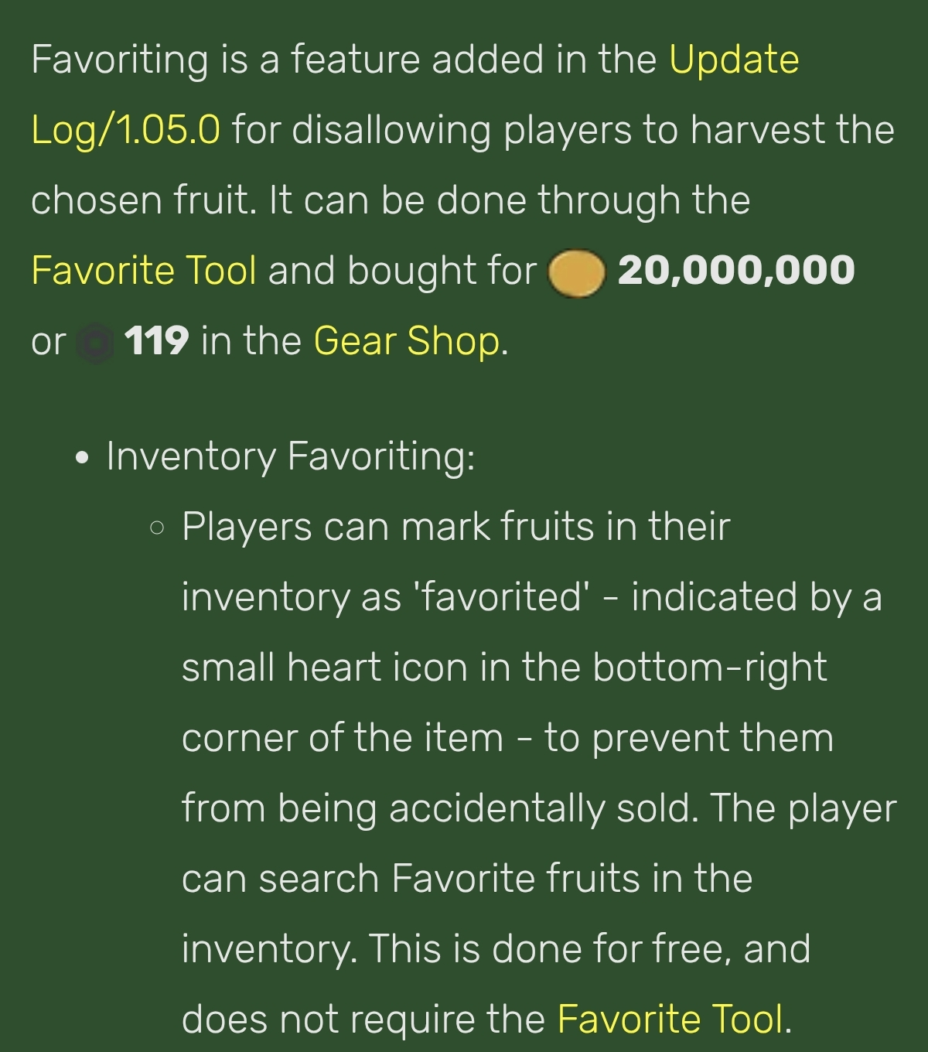Follow the Gear Shop link
The height and width of the screenshot is (1052, 928).
pos(408,341)
